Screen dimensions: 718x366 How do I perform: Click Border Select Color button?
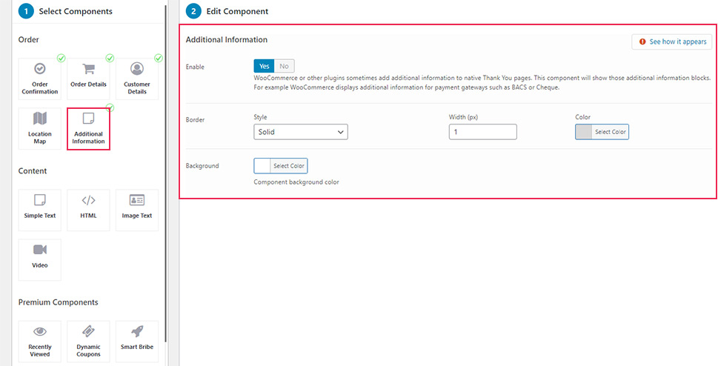point(610,132)
